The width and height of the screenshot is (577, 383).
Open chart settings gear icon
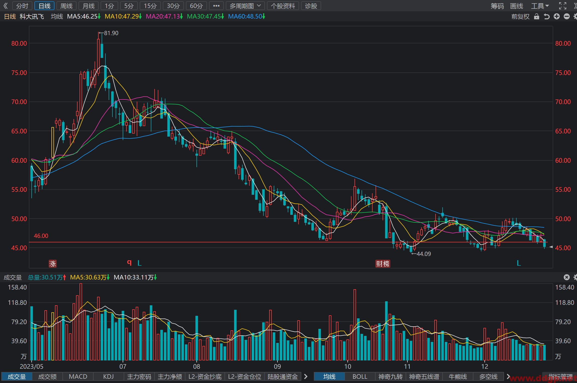click(x=575, y=17)
